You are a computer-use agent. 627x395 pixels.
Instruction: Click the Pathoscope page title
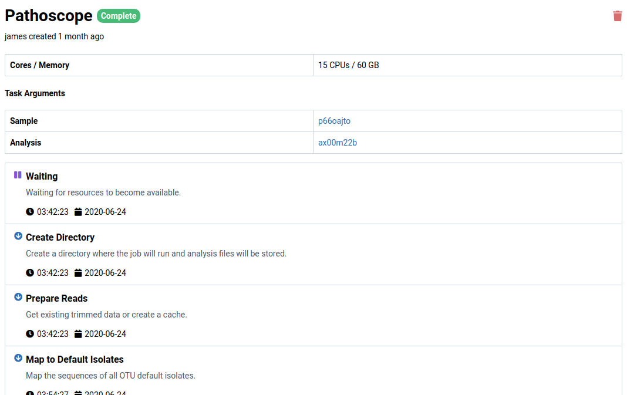pyautogui.click(x=49, y=16)
